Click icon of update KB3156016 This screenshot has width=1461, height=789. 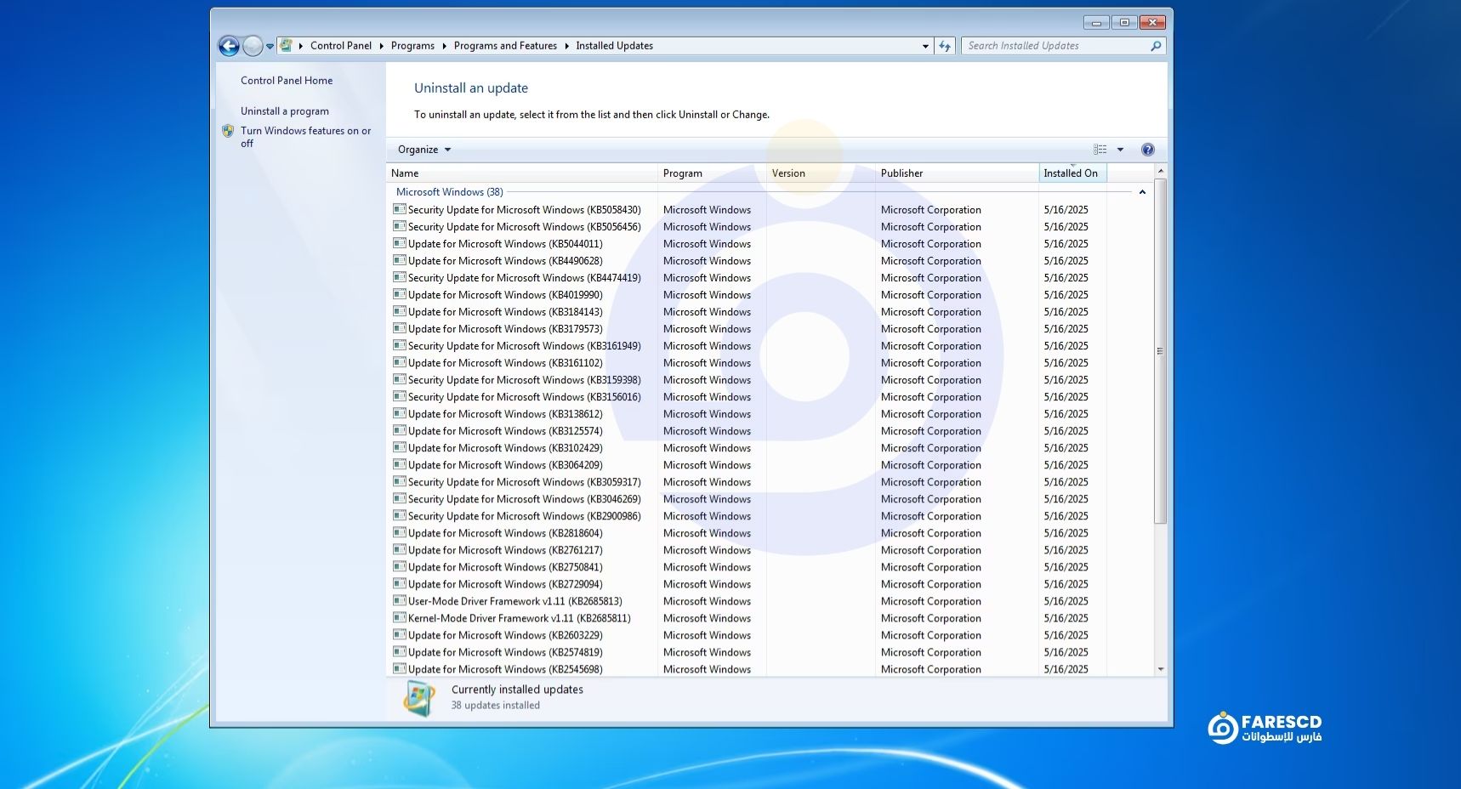[x=399, y=396]
